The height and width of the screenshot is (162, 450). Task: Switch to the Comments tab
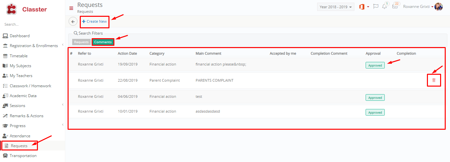[103, 42]
